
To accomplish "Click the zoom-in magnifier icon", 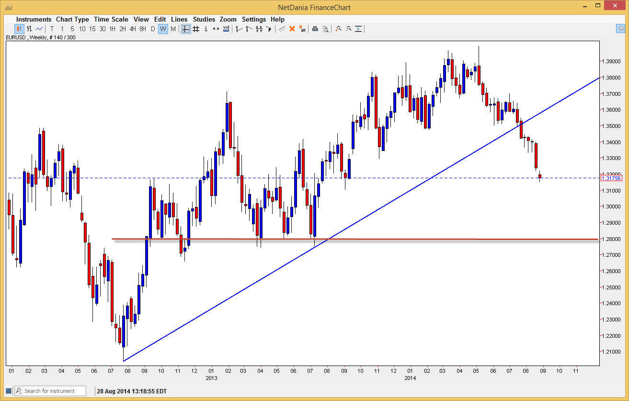I will click(338, 29).
